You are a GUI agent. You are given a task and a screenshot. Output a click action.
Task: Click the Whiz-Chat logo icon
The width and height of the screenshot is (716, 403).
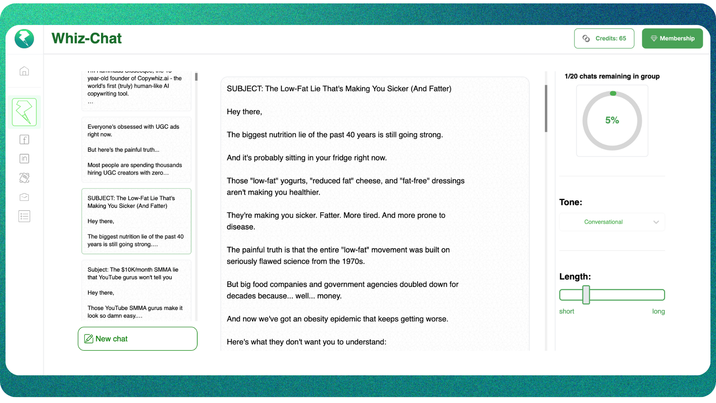click(x=24, y=39)
